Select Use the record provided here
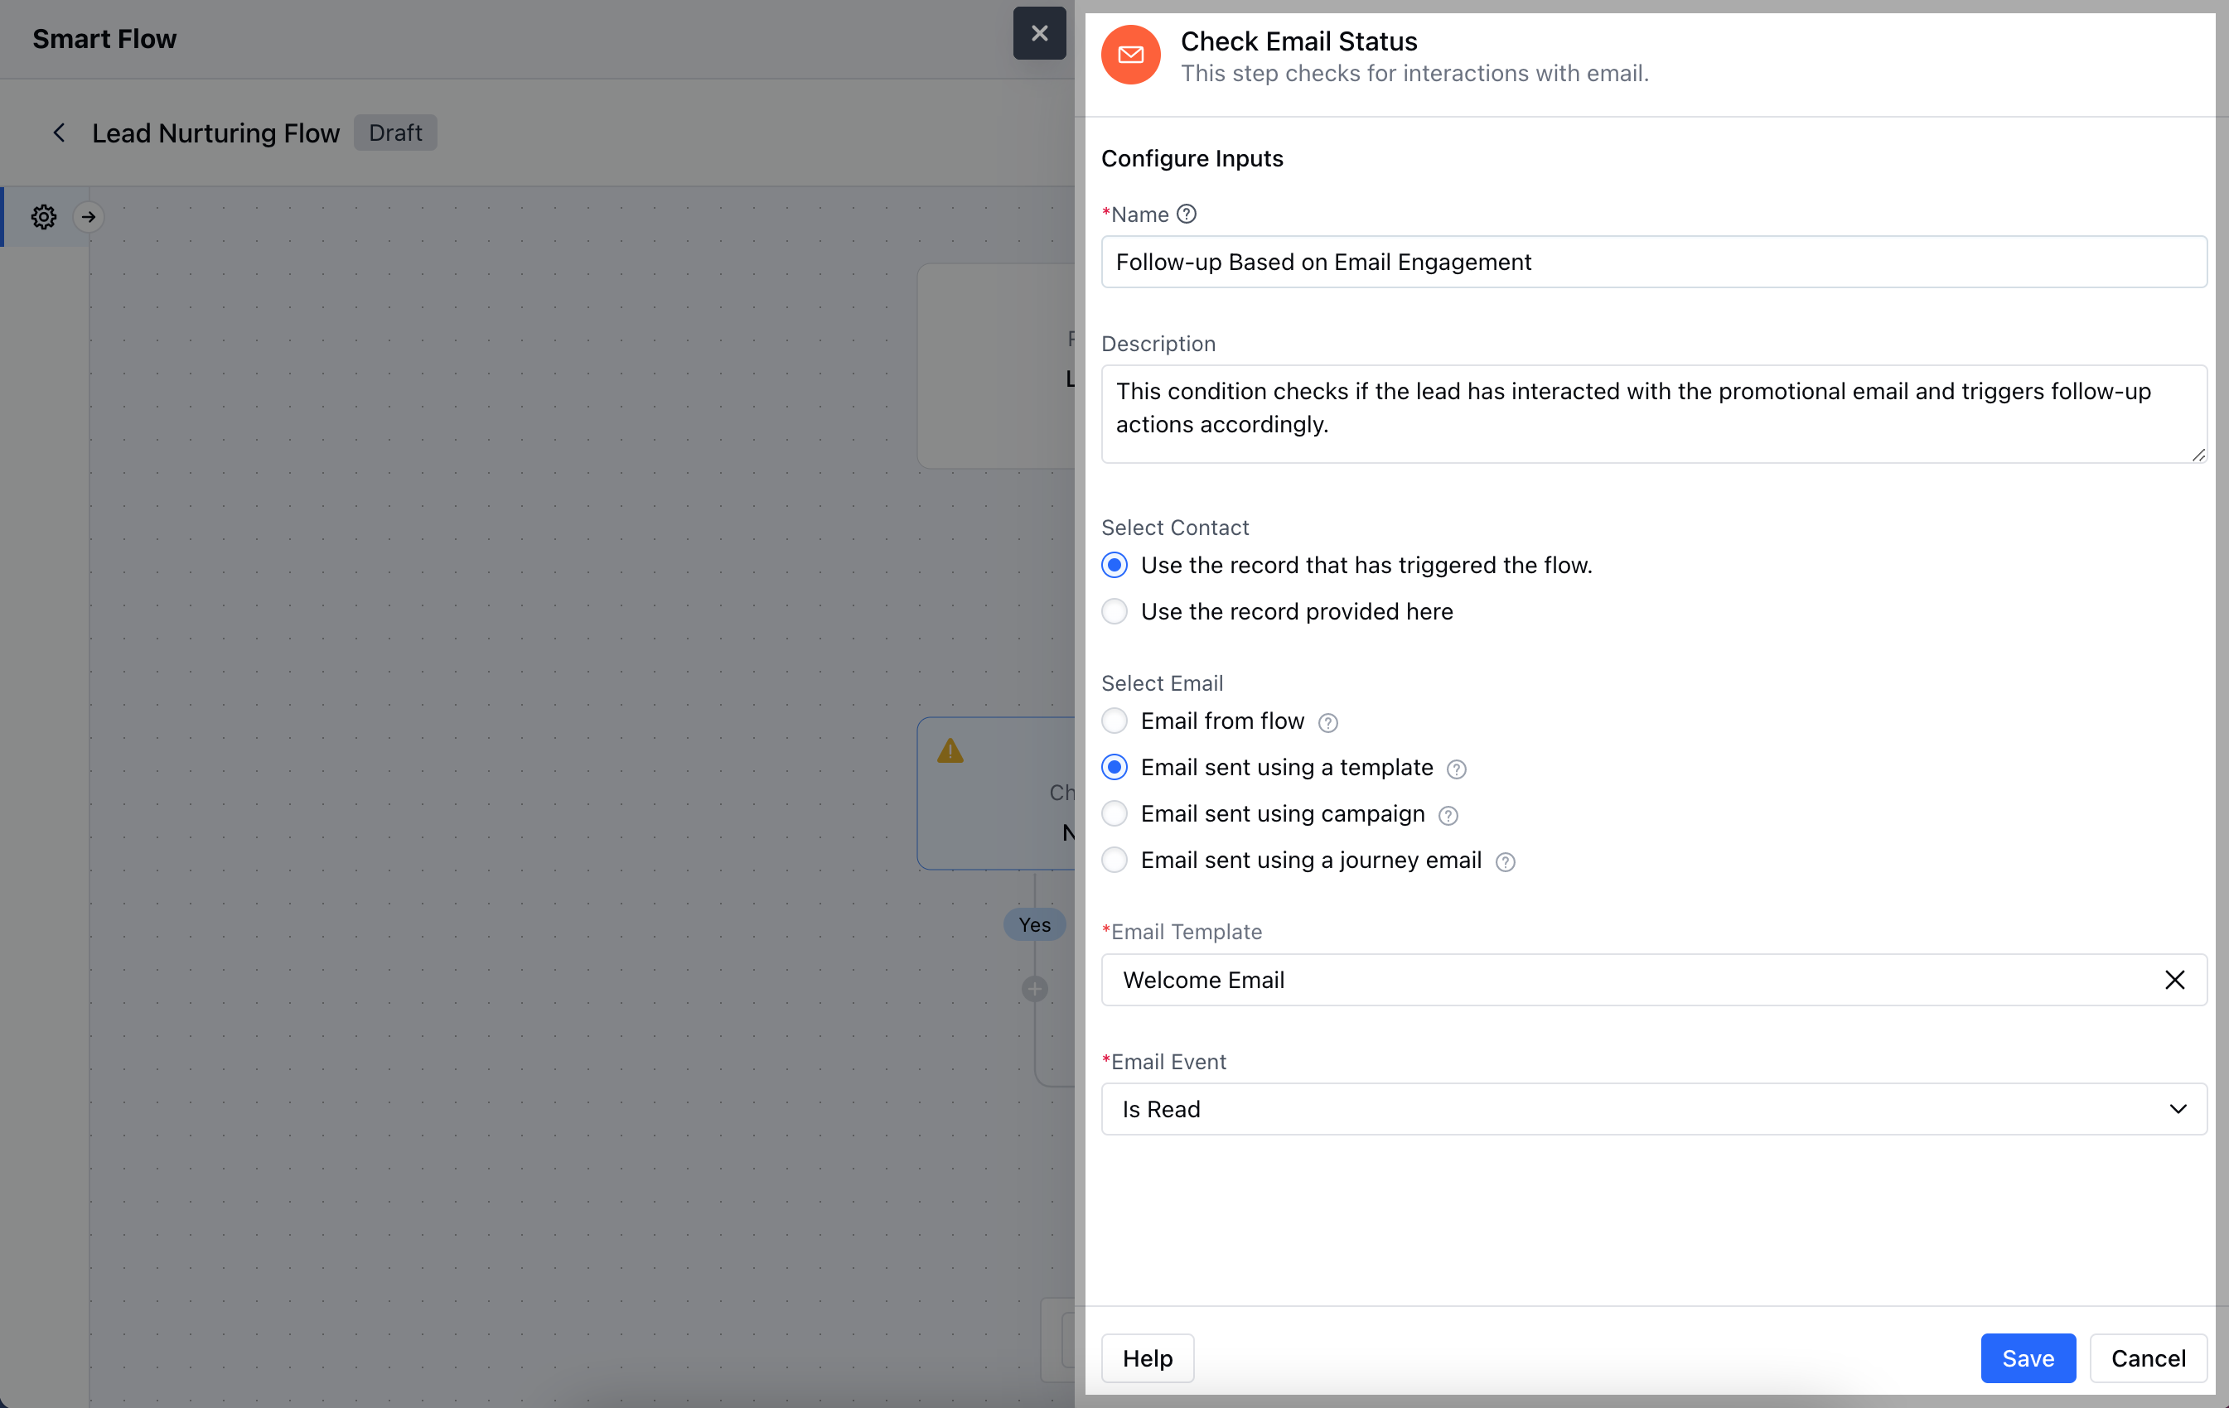The height and width of the screenshot is (1408, 2229). pyautogui.click(x=1114, y=611)
